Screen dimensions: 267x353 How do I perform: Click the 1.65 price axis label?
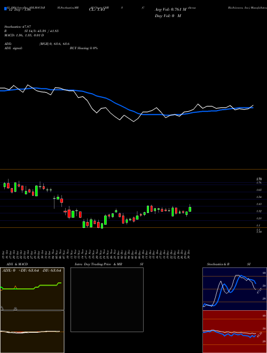(259, 190)
